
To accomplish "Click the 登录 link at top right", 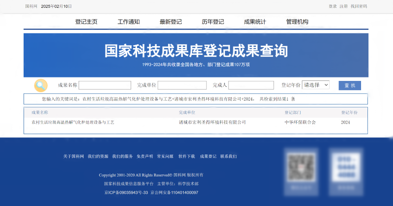I will [x=333, y=6].
